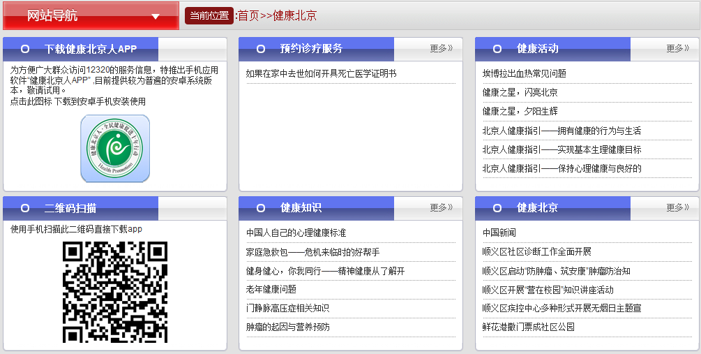Image resolution: width=701 pixels, height=354 pixels.
Task: Click circle icon beside 二维码扫描
Action: coord(25,208)
